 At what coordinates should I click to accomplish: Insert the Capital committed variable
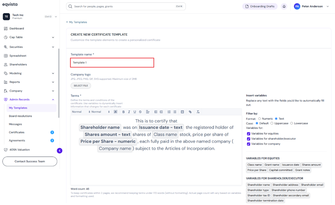[280, 170]
